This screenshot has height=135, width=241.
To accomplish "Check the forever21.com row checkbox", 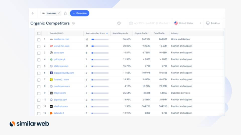I will pyautogui.click(x=39, y=80).
